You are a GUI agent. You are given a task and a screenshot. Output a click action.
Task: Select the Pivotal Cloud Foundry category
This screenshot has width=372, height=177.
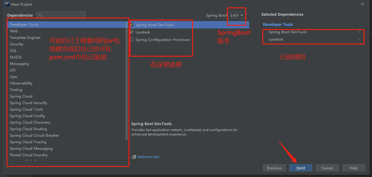tap(68, 155)
